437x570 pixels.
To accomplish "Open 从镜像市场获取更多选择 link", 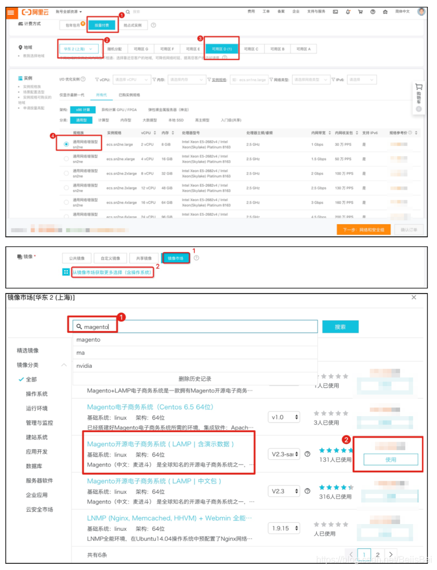I will pyautogui.click(x=112, y=273).
